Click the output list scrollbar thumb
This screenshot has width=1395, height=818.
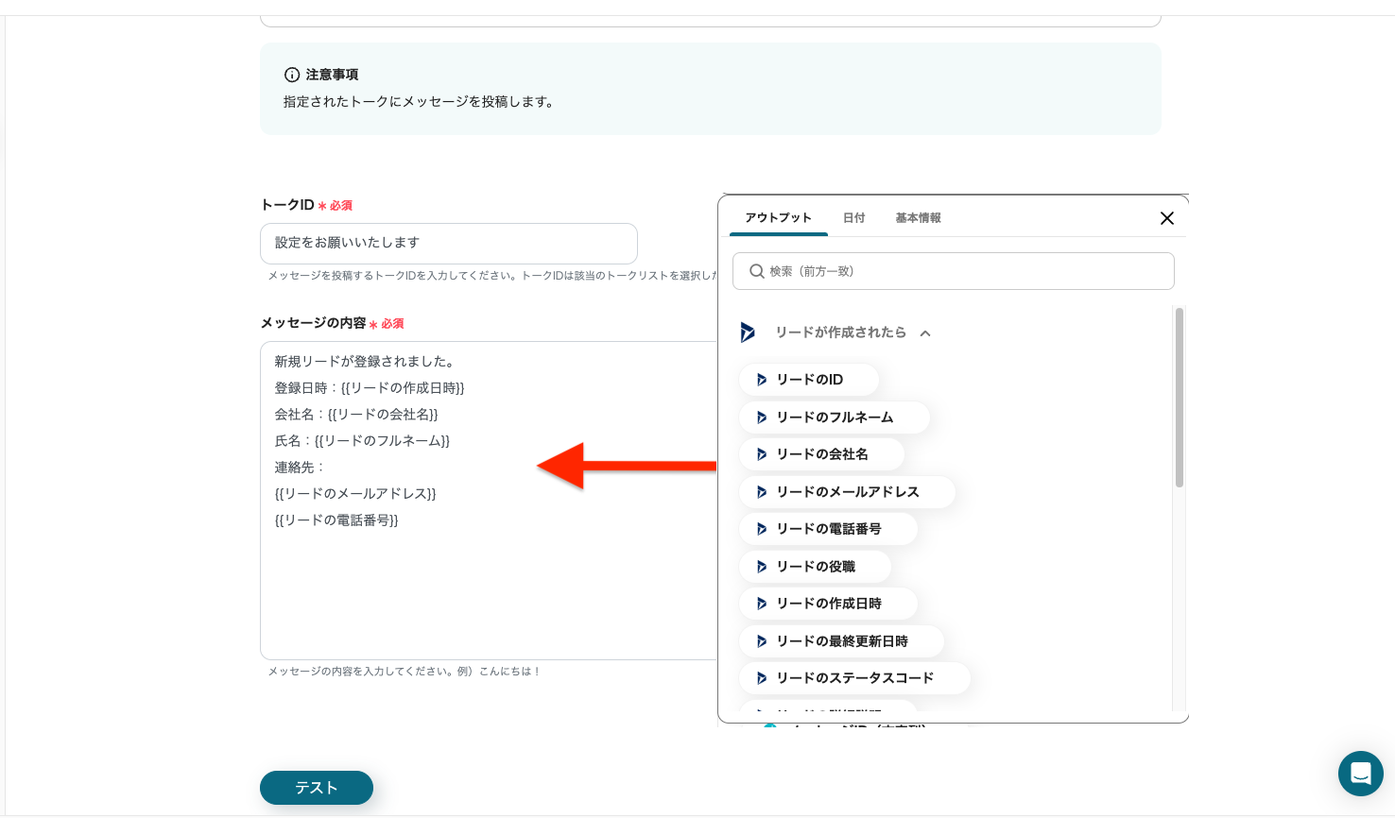tap(1179, 398)
